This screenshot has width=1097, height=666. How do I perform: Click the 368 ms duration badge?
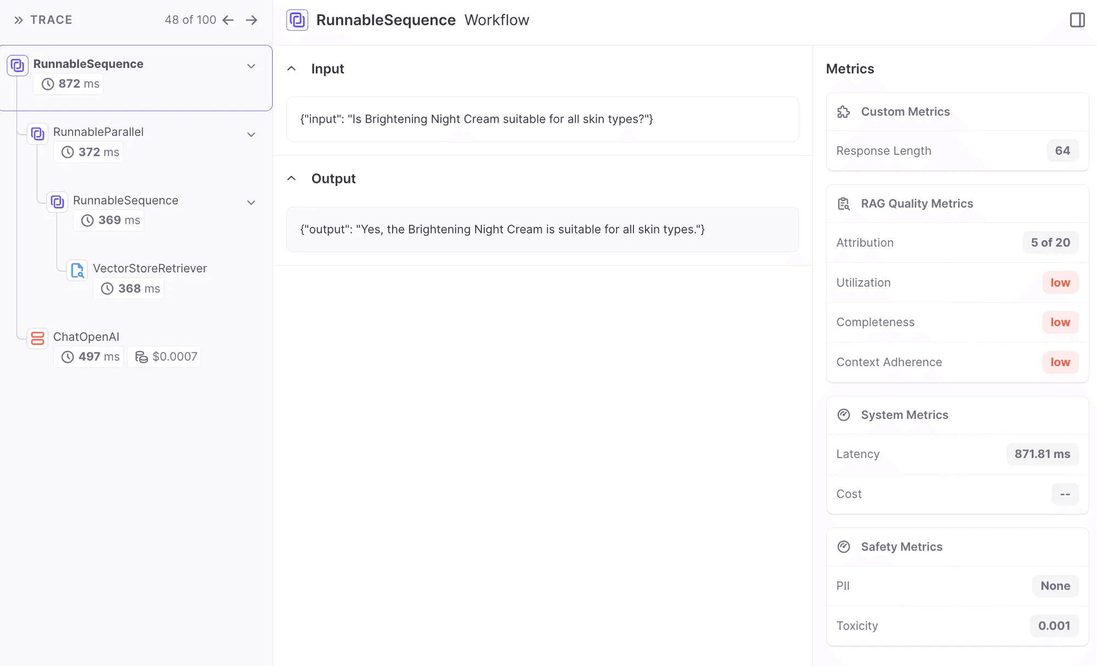128,289
